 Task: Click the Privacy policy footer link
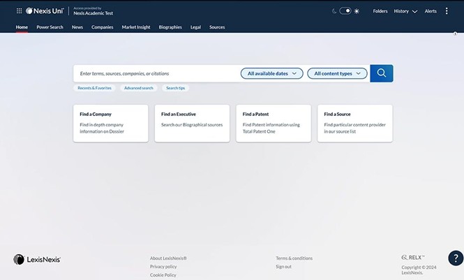(163, 267)
